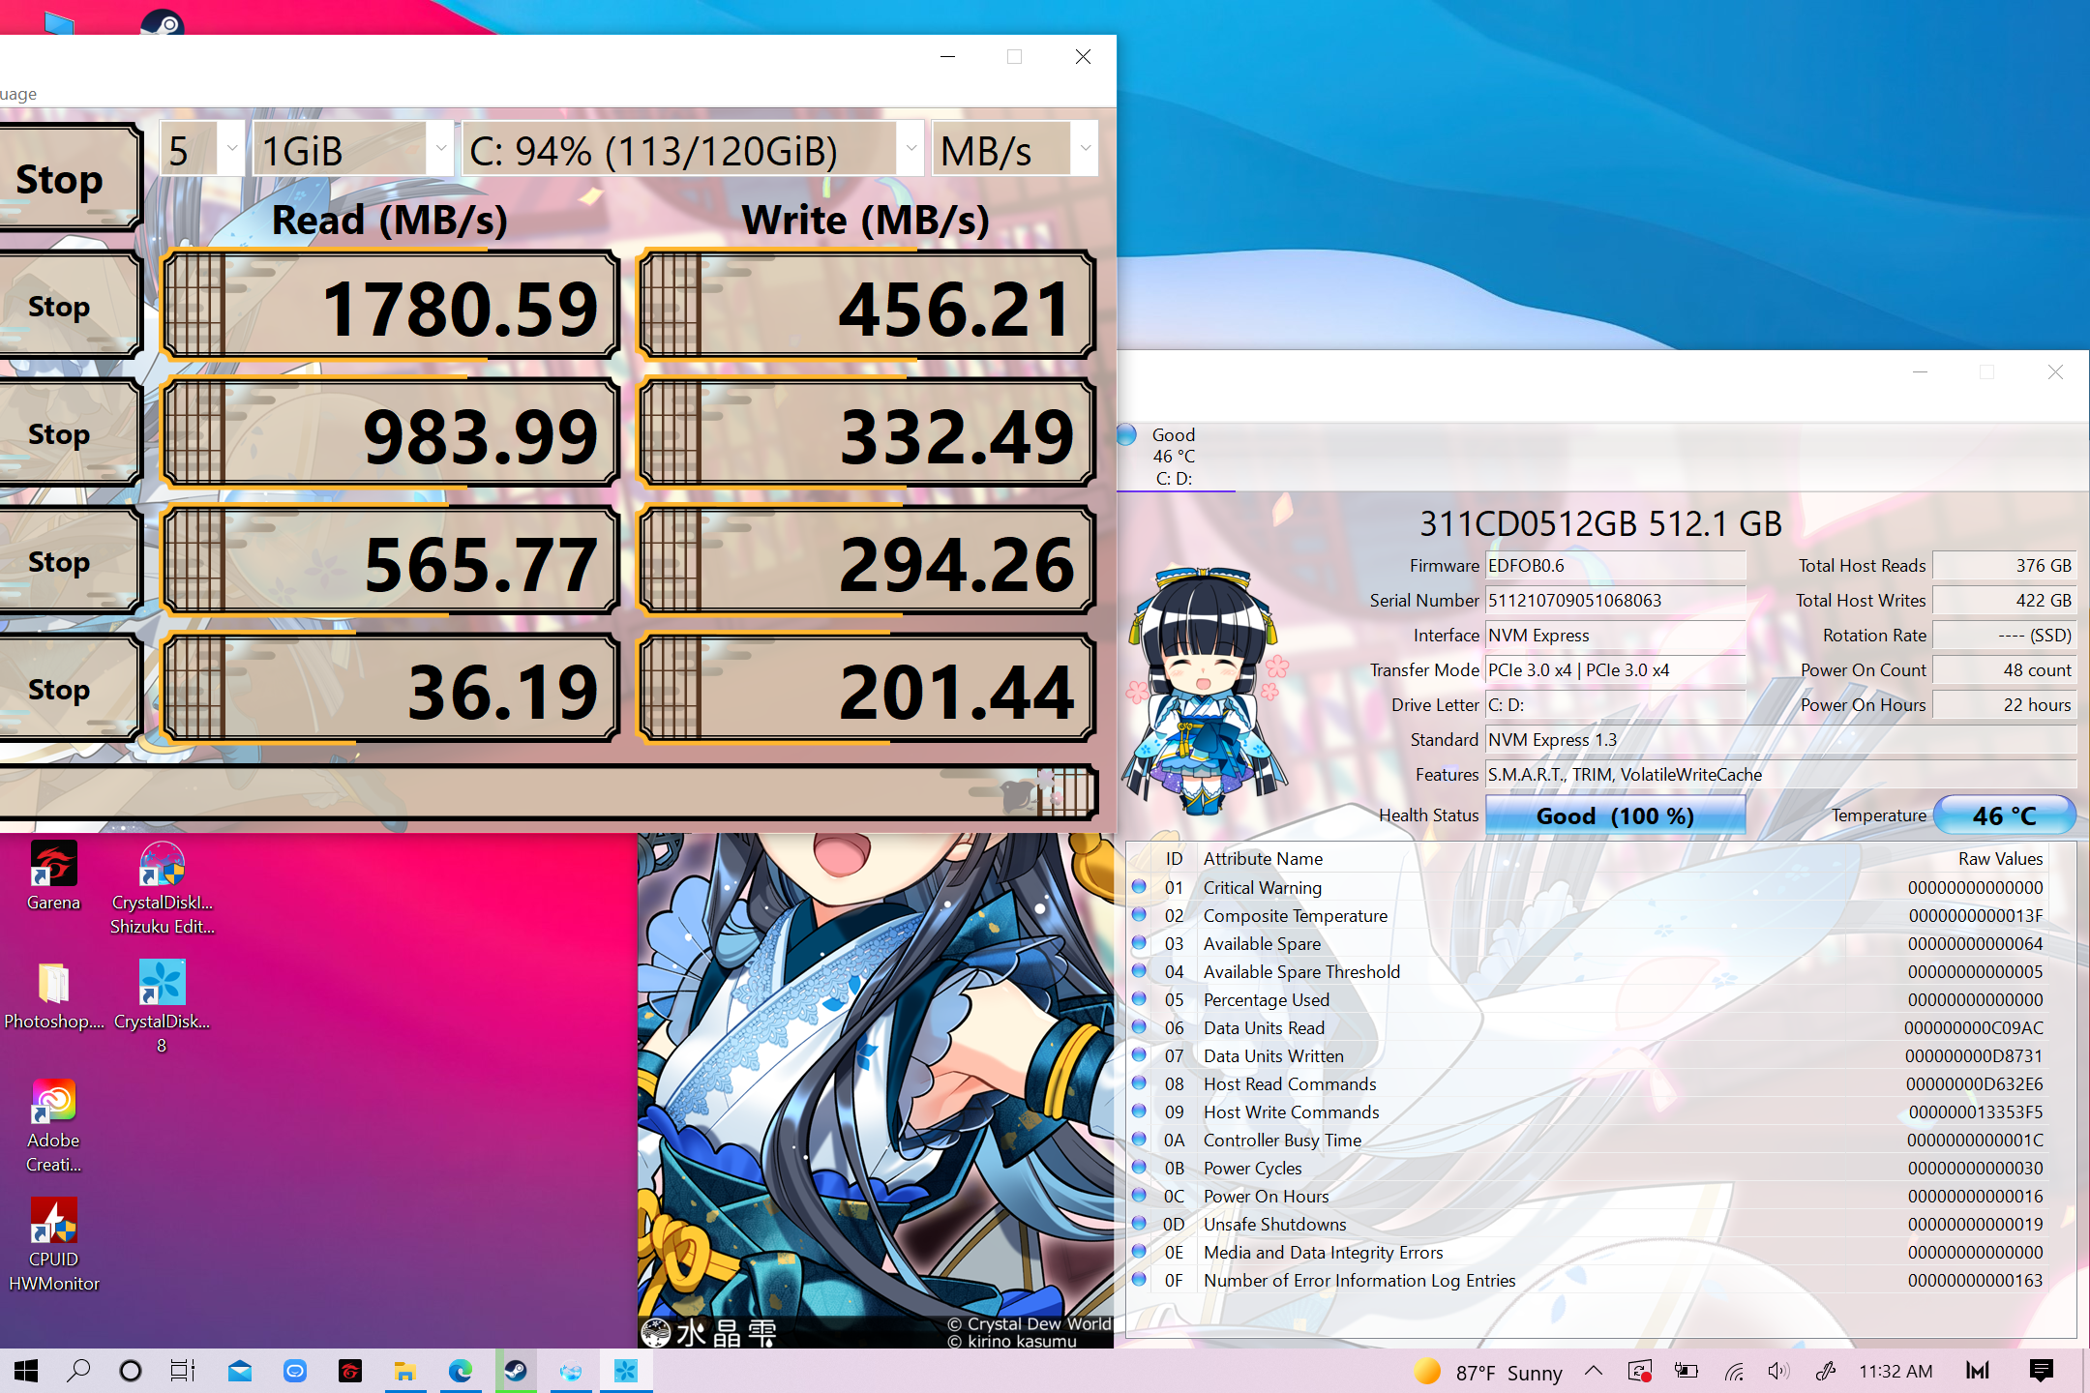Open CrystalDiskMark 8 desktop shortcut
The image size is (2090, 1393).
(x=162, y=1006)
